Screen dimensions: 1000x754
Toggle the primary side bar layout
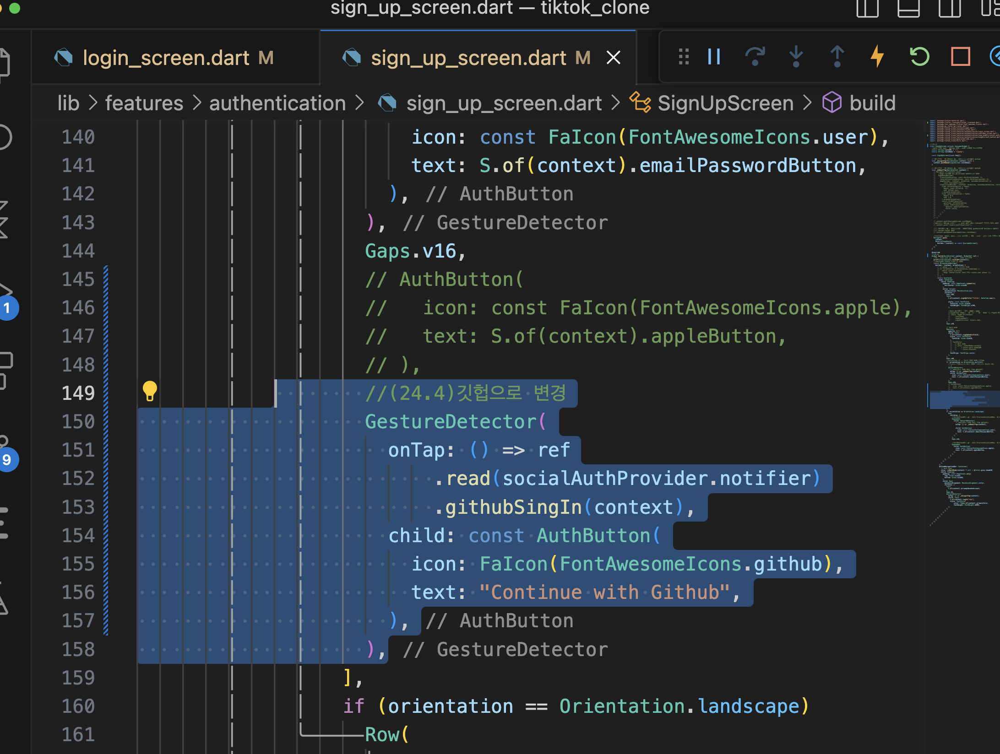[x=867, y=8]
